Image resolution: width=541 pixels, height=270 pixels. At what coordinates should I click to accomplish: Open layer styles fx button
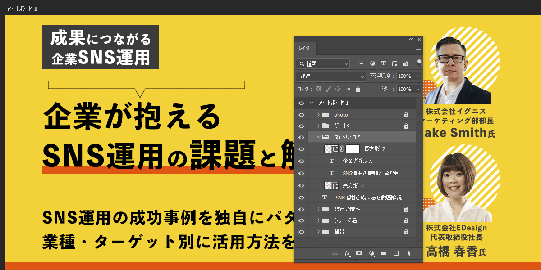point(348,253)
